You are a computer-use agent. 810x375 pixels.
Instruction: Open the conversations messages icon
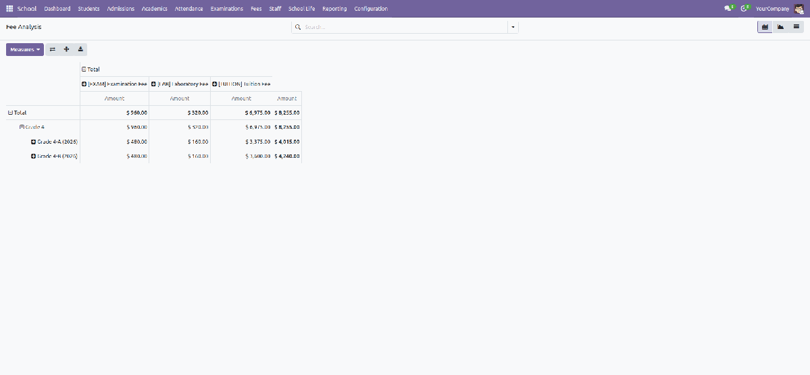pyautogui.click(x=729, y=8)
